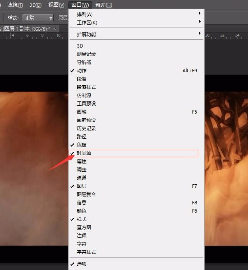Disable the 选项 (Options) bar item
Image resolution: width=248 pixels, height=270 pixels.
point(82,264)
